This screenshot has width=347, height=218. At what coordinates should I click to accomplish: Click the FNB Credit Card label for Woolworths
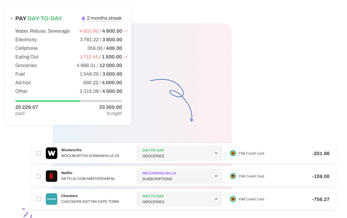[251, 153]
